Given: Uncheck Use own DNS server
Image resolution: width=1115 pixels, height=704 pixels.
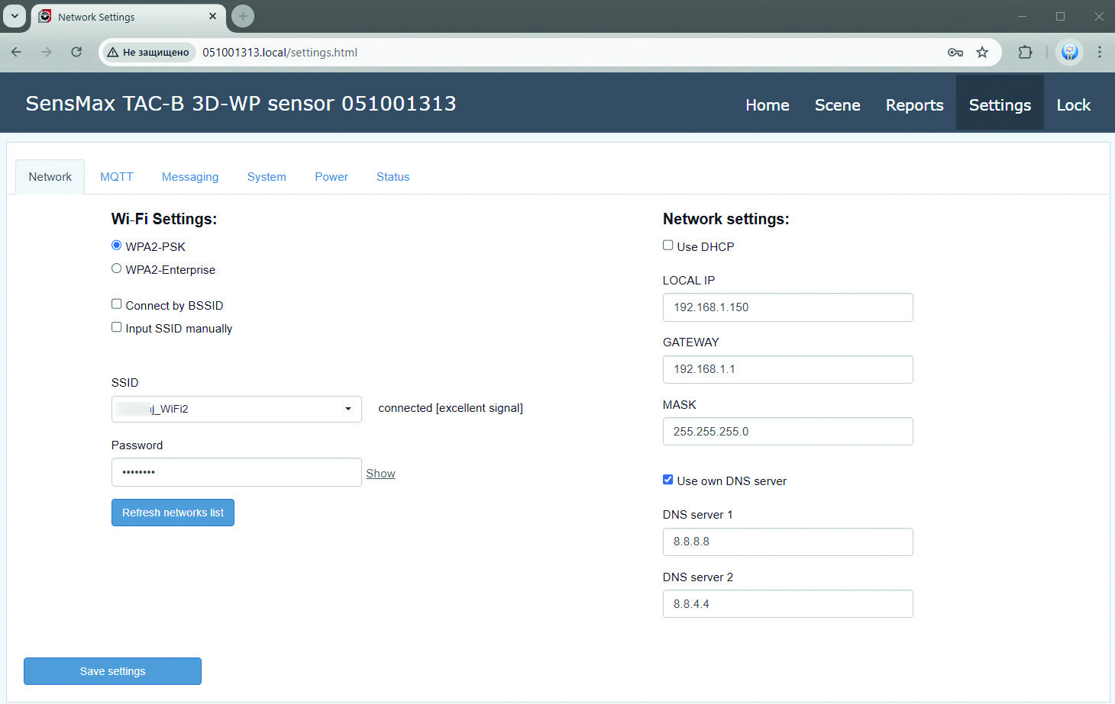Looking at the screenshot, I should tap(667, 480).
